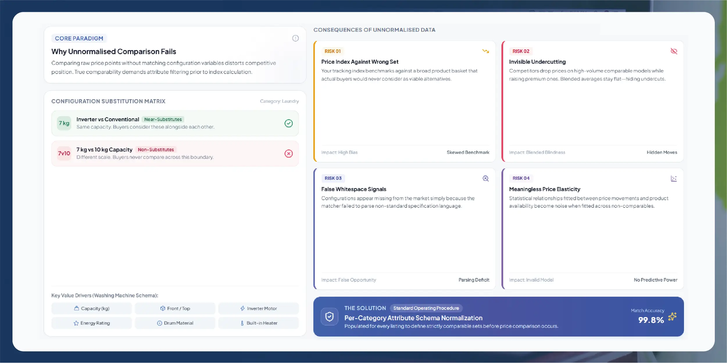The width and height of the screenshot is (727, 363).
Task: Click the 7v10 red badge
Action: [x=64, y=154]
